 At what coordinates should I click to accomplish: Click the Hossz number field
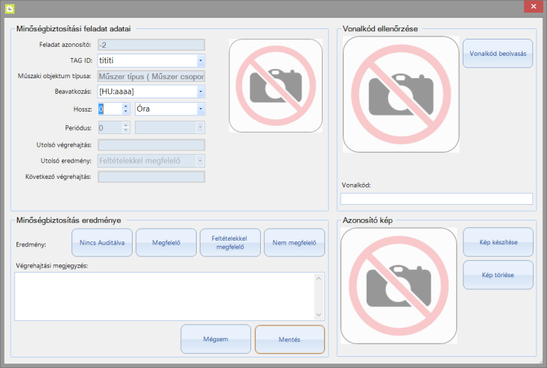(110, 109)
